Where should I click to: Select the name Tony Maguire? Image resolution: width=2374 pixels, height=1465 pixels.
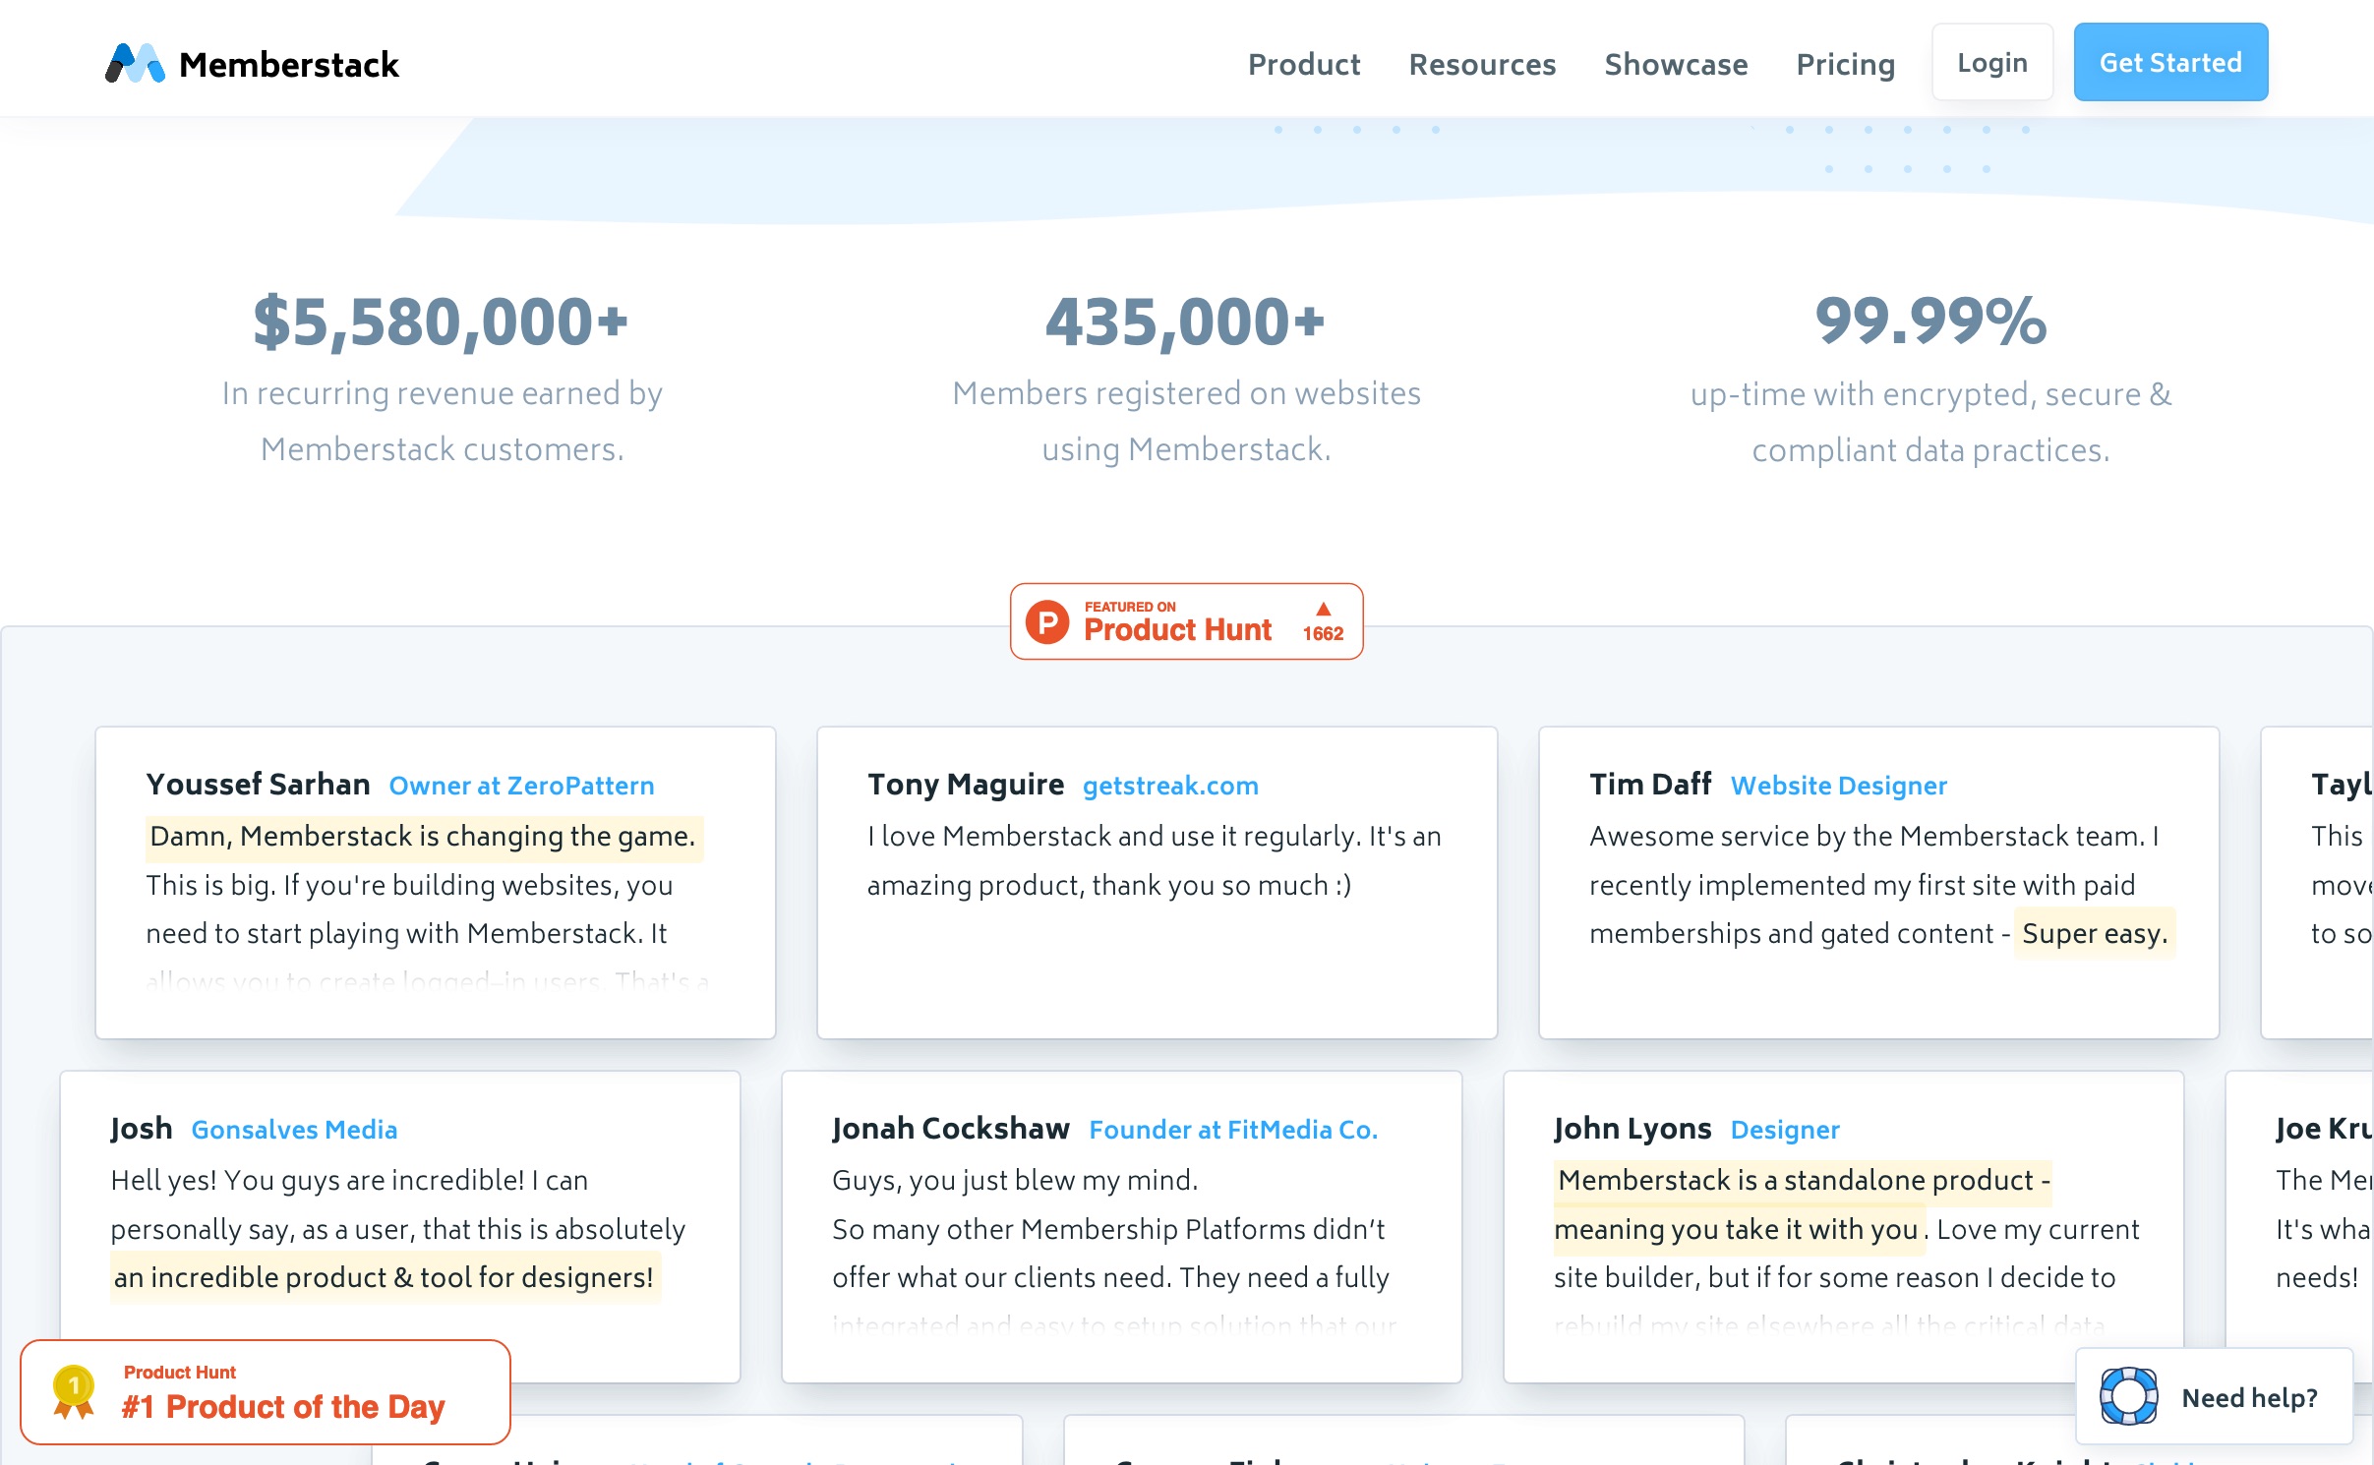point(966,784)
